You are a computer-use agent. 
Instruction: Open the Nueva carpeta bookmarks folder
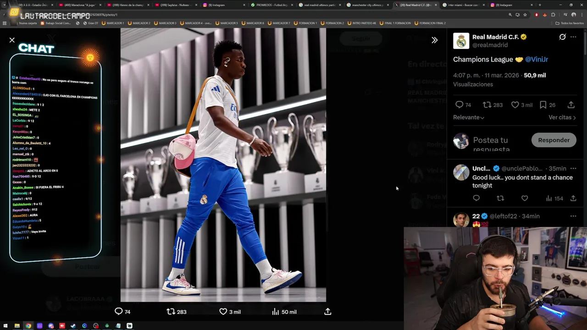(x=26, y=23)
